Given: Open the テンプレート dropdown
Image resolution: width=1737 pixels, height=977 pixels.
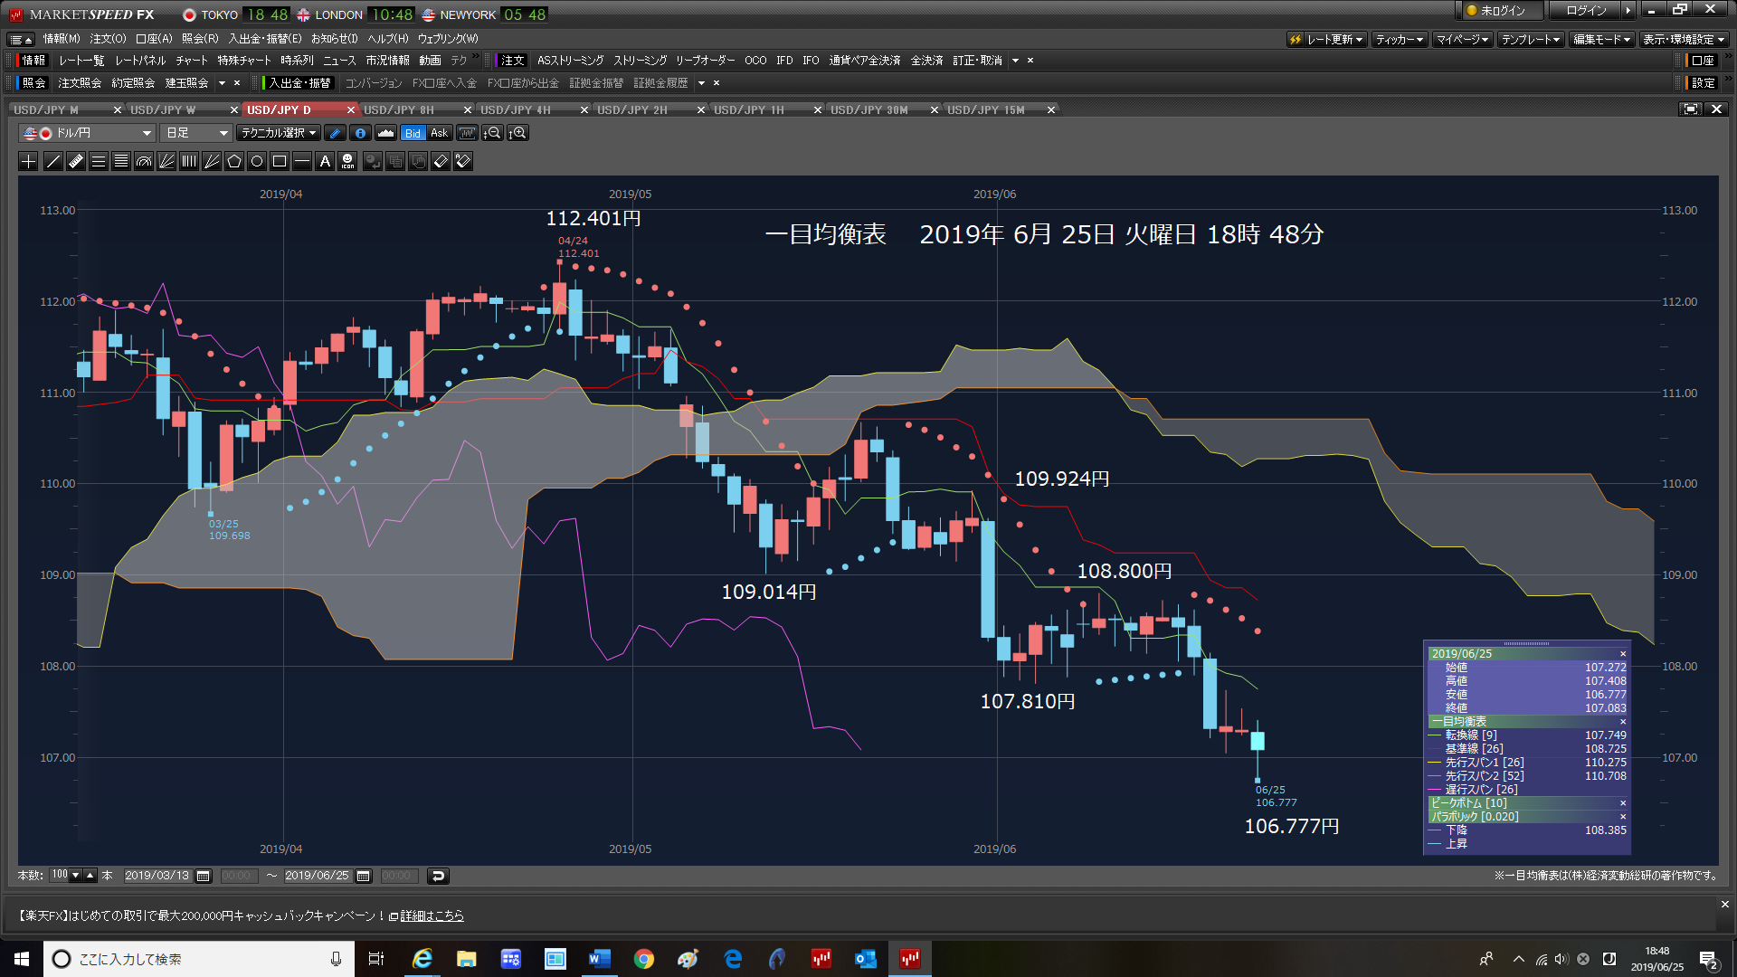Looking at the screenshot, I should pos(1531,40).
